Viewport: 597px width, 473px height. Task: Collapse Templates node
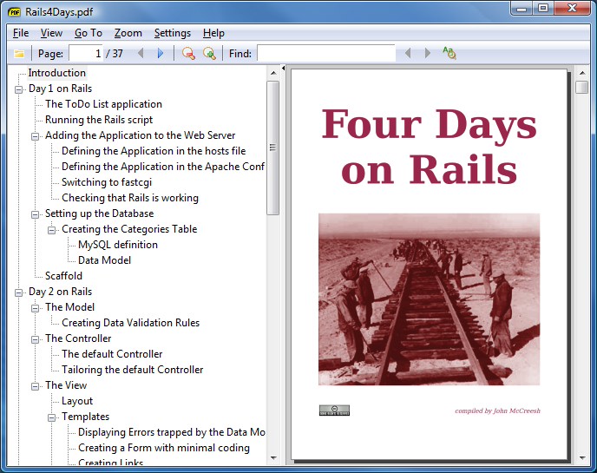(x=51, y=417)
